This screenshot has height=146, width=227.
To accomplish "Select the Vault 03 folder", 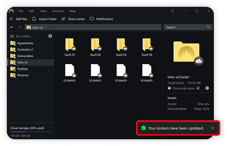I will 121,47.
